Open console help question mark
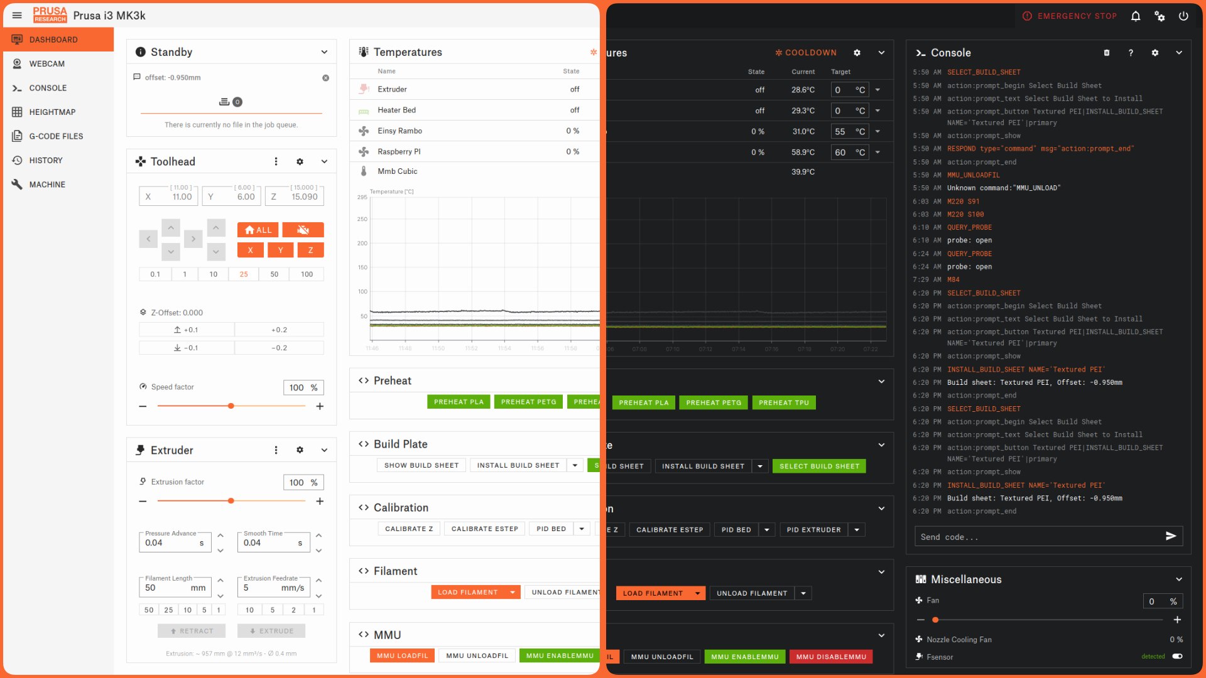The image size is (1206, 678). pyautogui.click(x=1131, y=53)
